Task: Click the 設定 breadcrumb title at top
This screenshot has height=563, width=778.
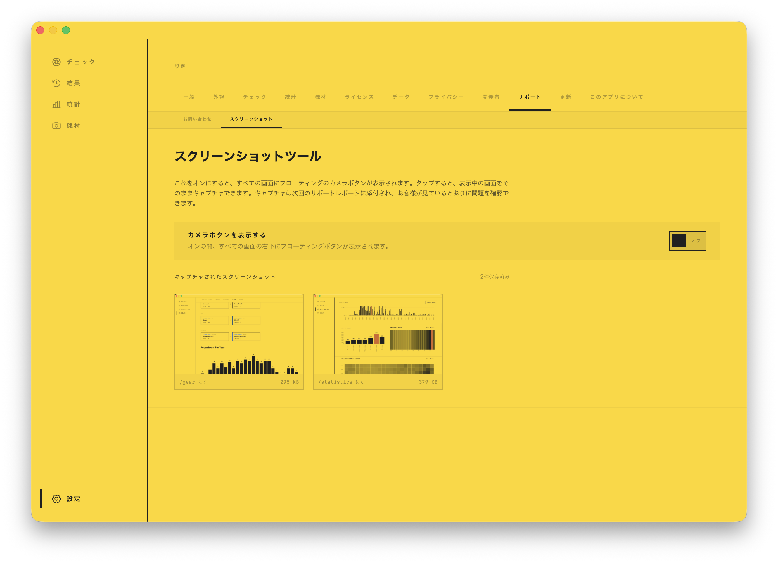Action: pyautogui.click(x=180, y=66)
